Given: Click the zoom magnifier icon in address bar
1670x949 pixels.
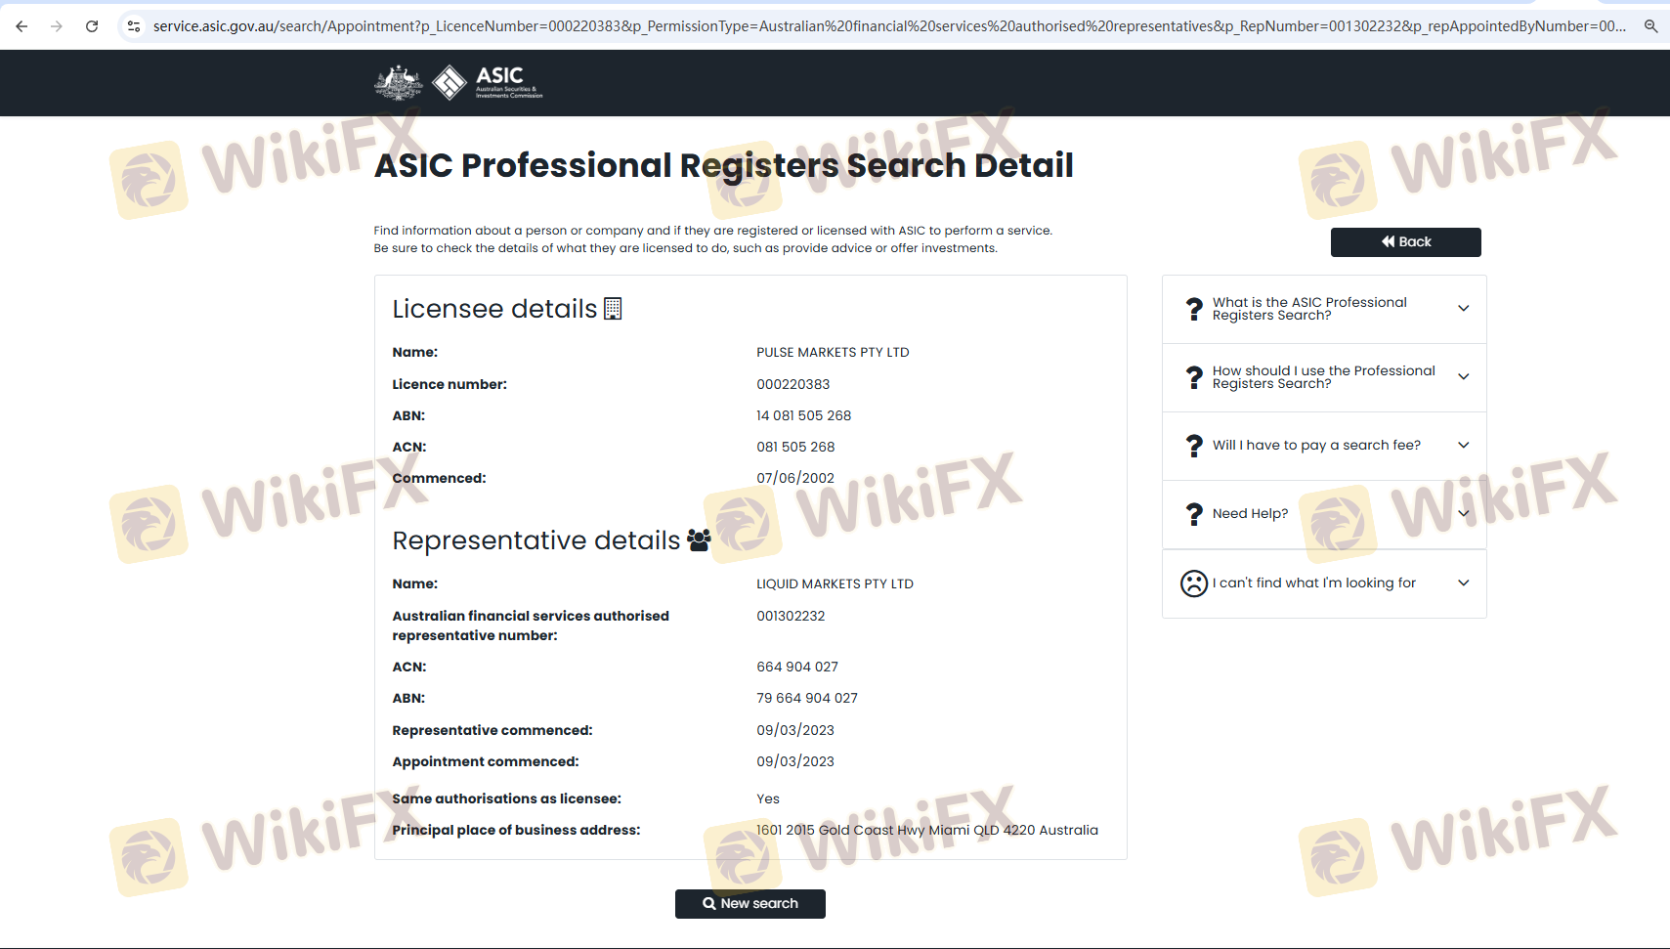Looking at the screenshot, I should (x=1650, y=26).
